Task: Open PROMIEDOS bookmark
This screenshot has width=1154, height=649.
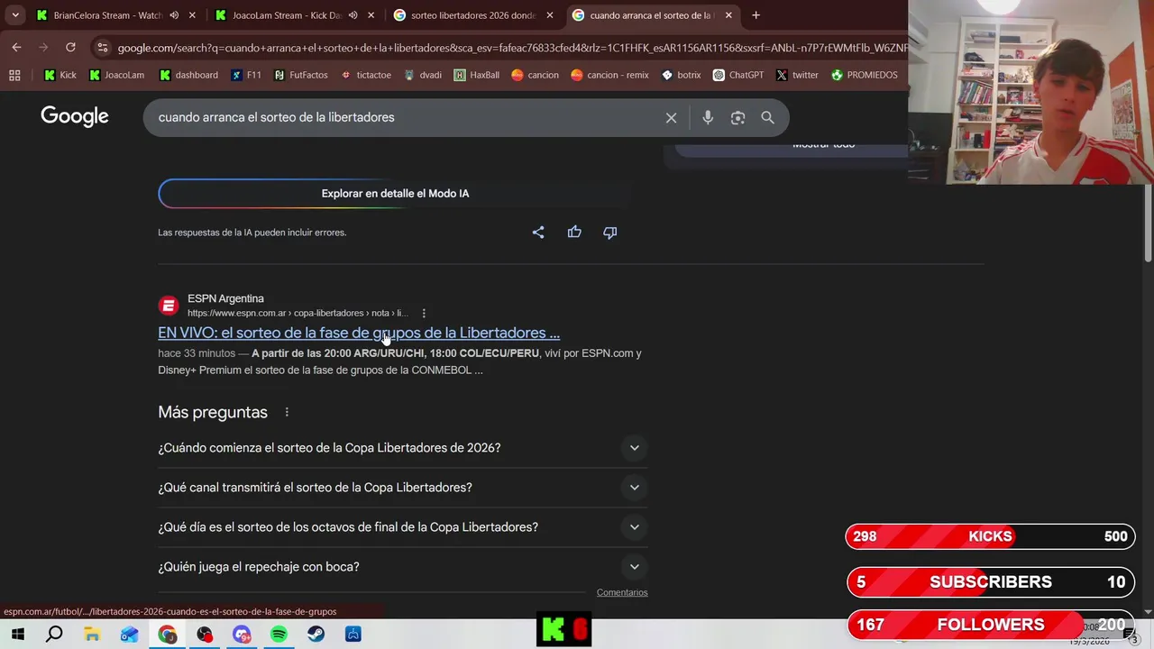Action: point(864,75)
